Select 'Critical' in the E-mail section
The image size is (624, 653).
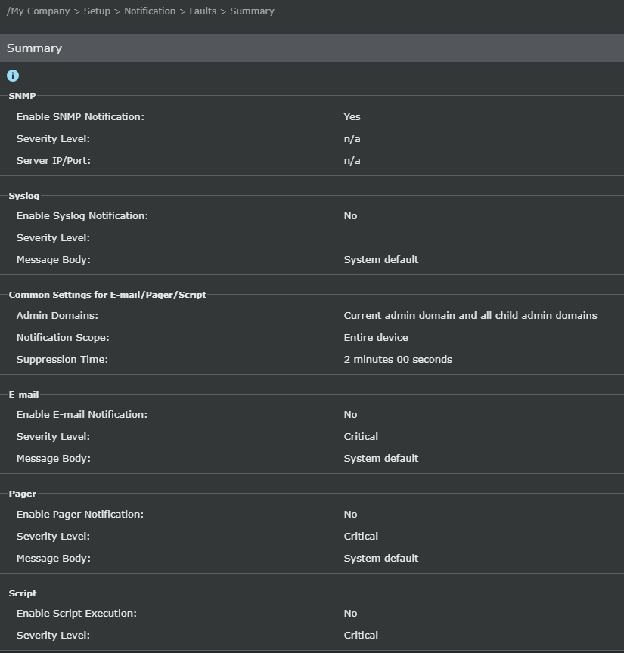tap(361, 436)
